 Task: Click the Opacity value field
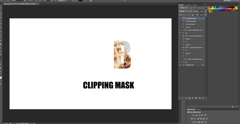202,11
